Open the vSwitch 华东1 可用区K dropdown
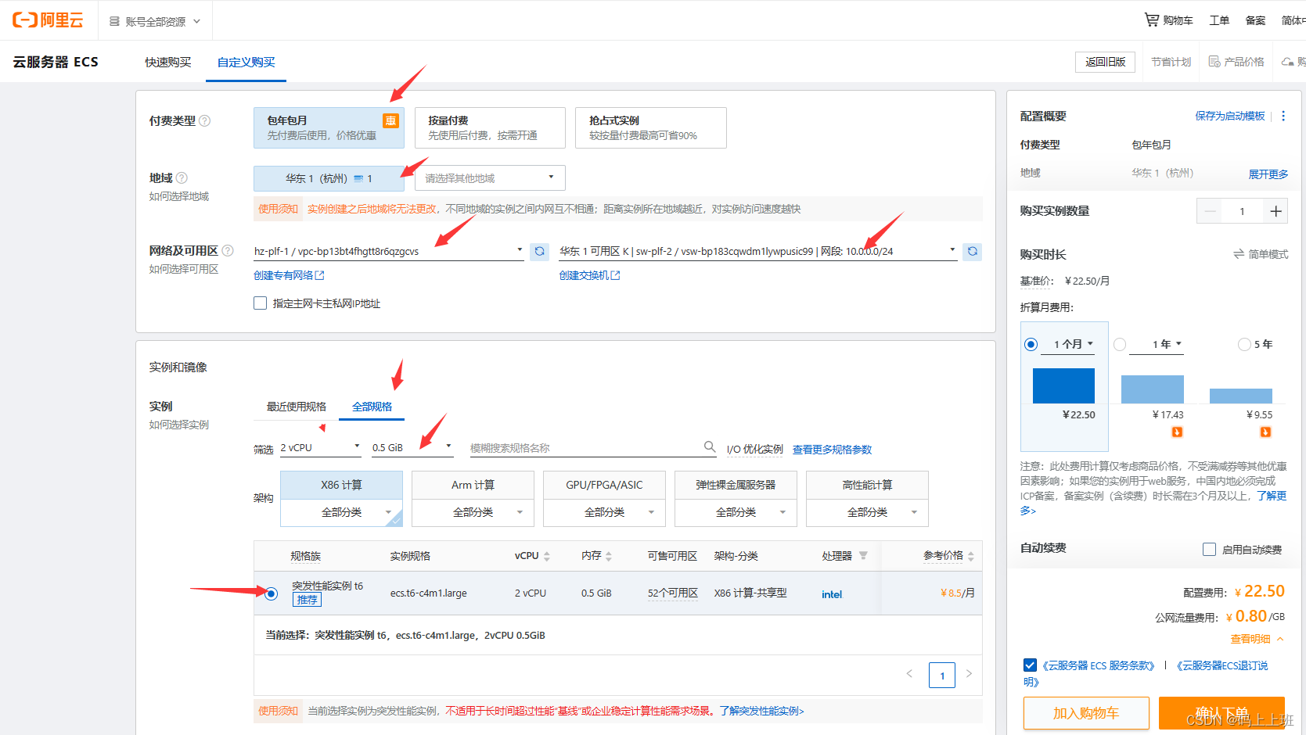Viewport: 1306px width, 735px height. click(x=758, y=251)
